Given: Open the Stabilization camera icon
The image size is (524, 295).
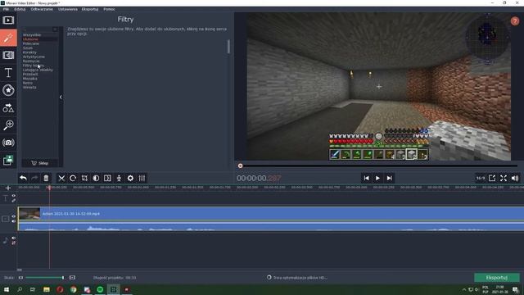Looking at the screenshot, I should point(8,143).
